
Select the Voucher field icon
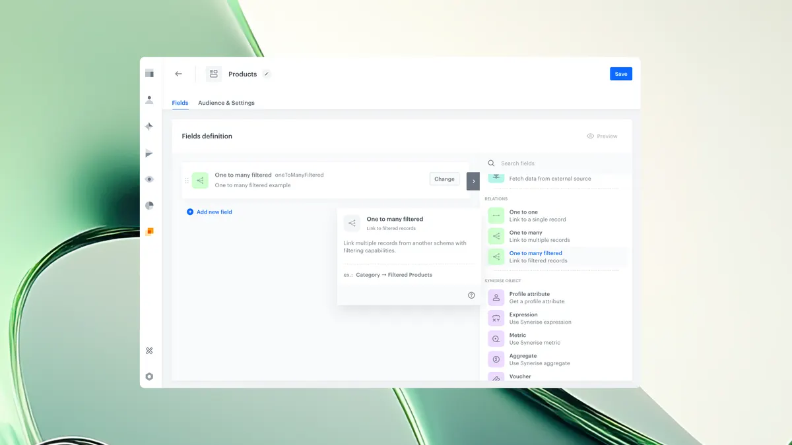click(x=496, y=377)
